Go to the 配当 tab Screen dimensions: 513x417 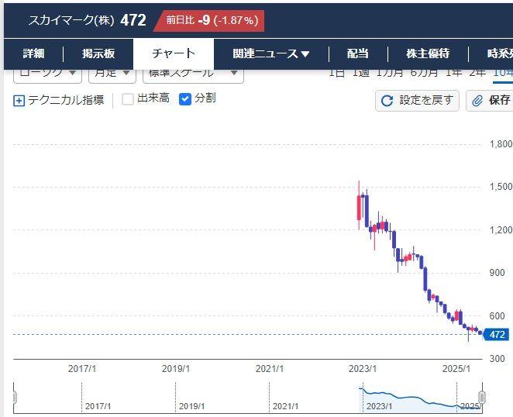(357, 53)
